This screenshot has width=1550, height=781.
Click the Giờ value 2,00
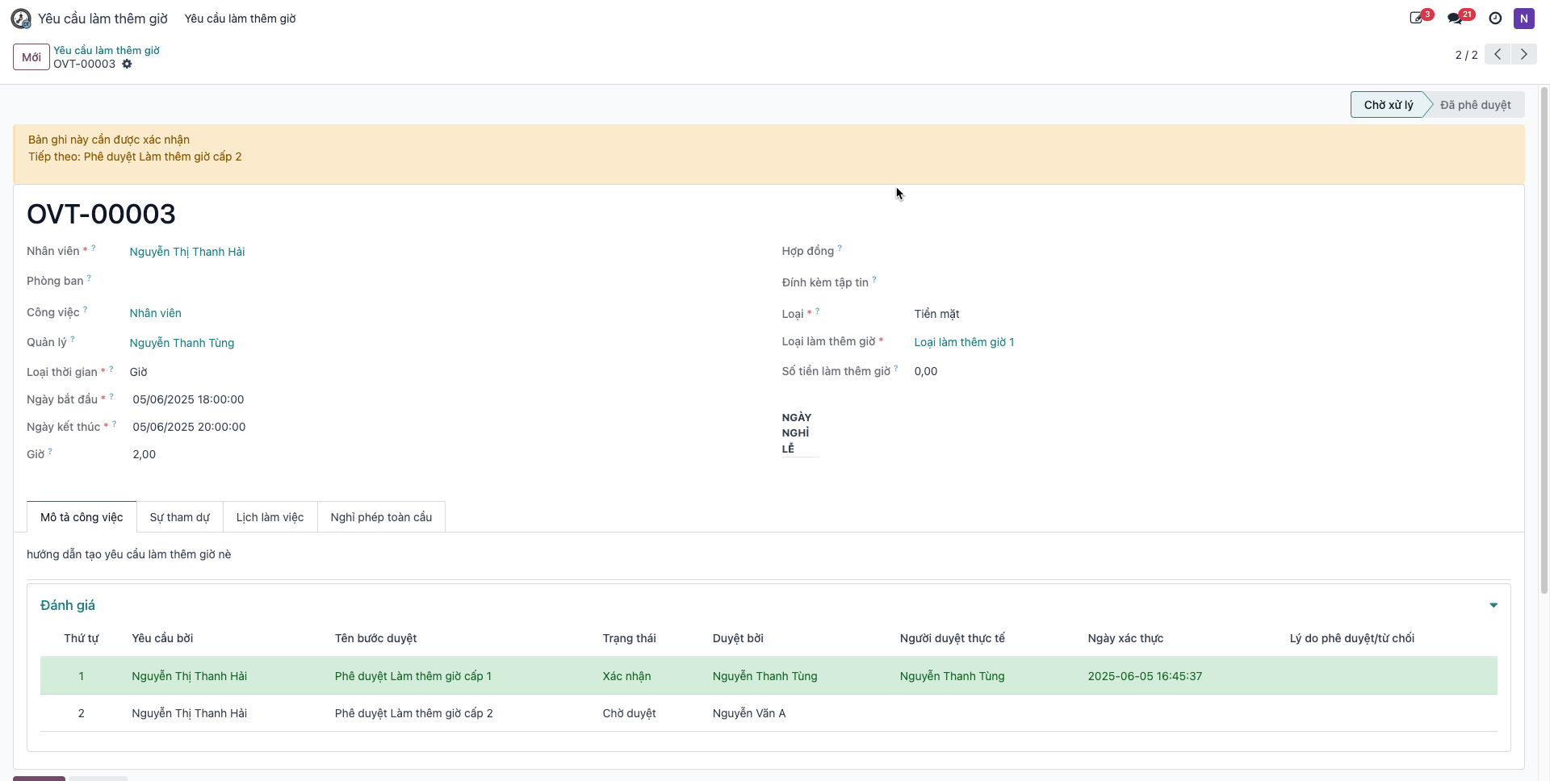click(x=145, y=454)
